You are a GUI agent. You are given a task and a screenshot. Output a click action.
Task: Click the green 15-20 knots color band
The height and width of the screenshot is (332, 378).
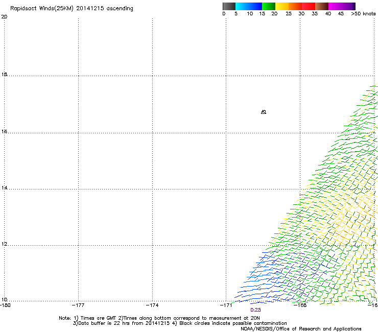(269, 6)
